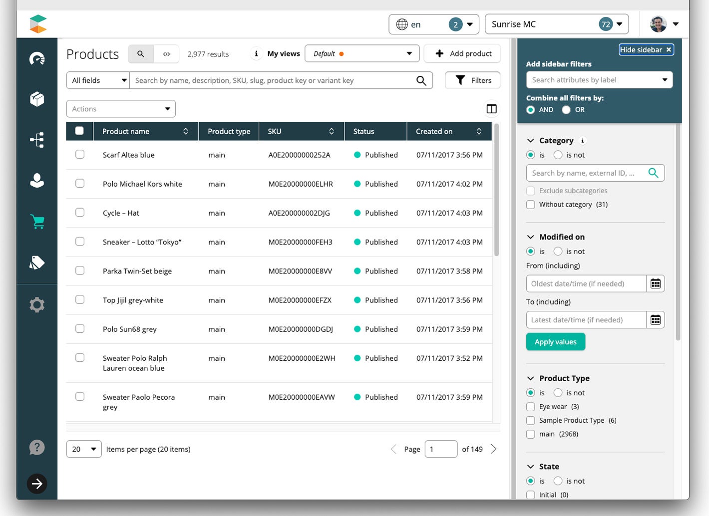The height and width of the screenshot is (516, 709).
Task: Open the Discounts tag icon in sidebar
Action: (37, 262)
